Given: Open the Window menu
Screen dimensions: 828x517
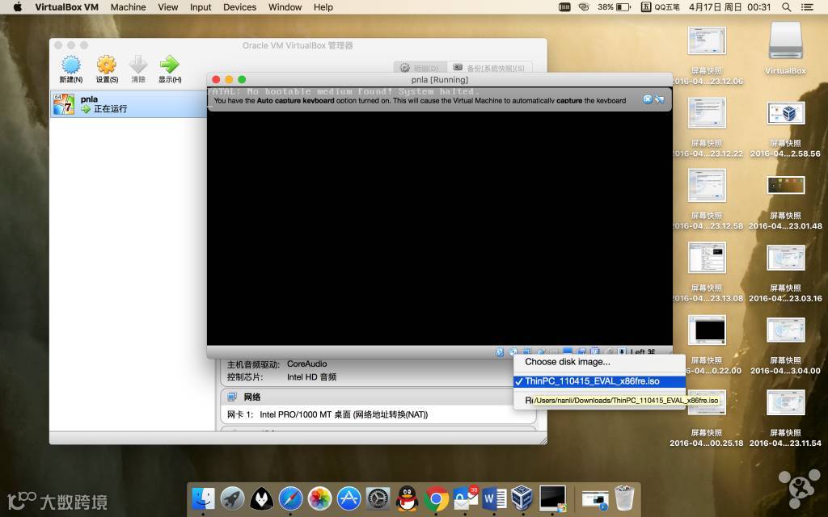Looking at the screenshot, I should 285,6.
